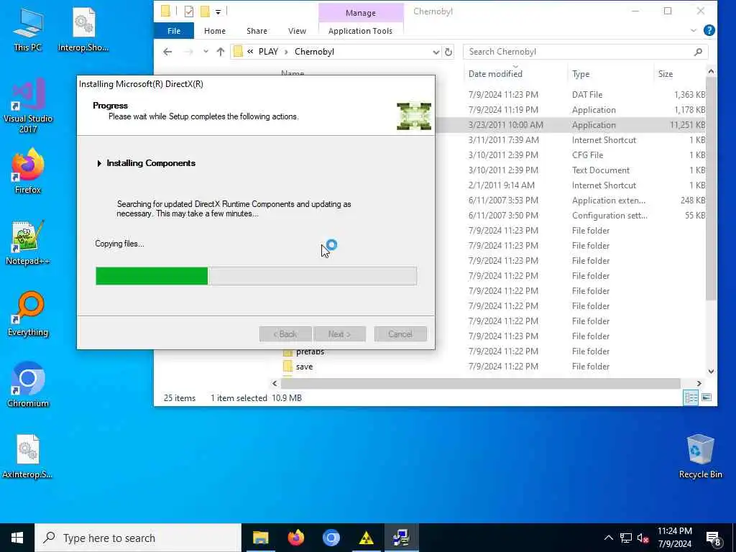Image resolution: width=736 pixels, height=552 pixels.
Task: Go back in Explorer navigation
Action: (167, 52)
